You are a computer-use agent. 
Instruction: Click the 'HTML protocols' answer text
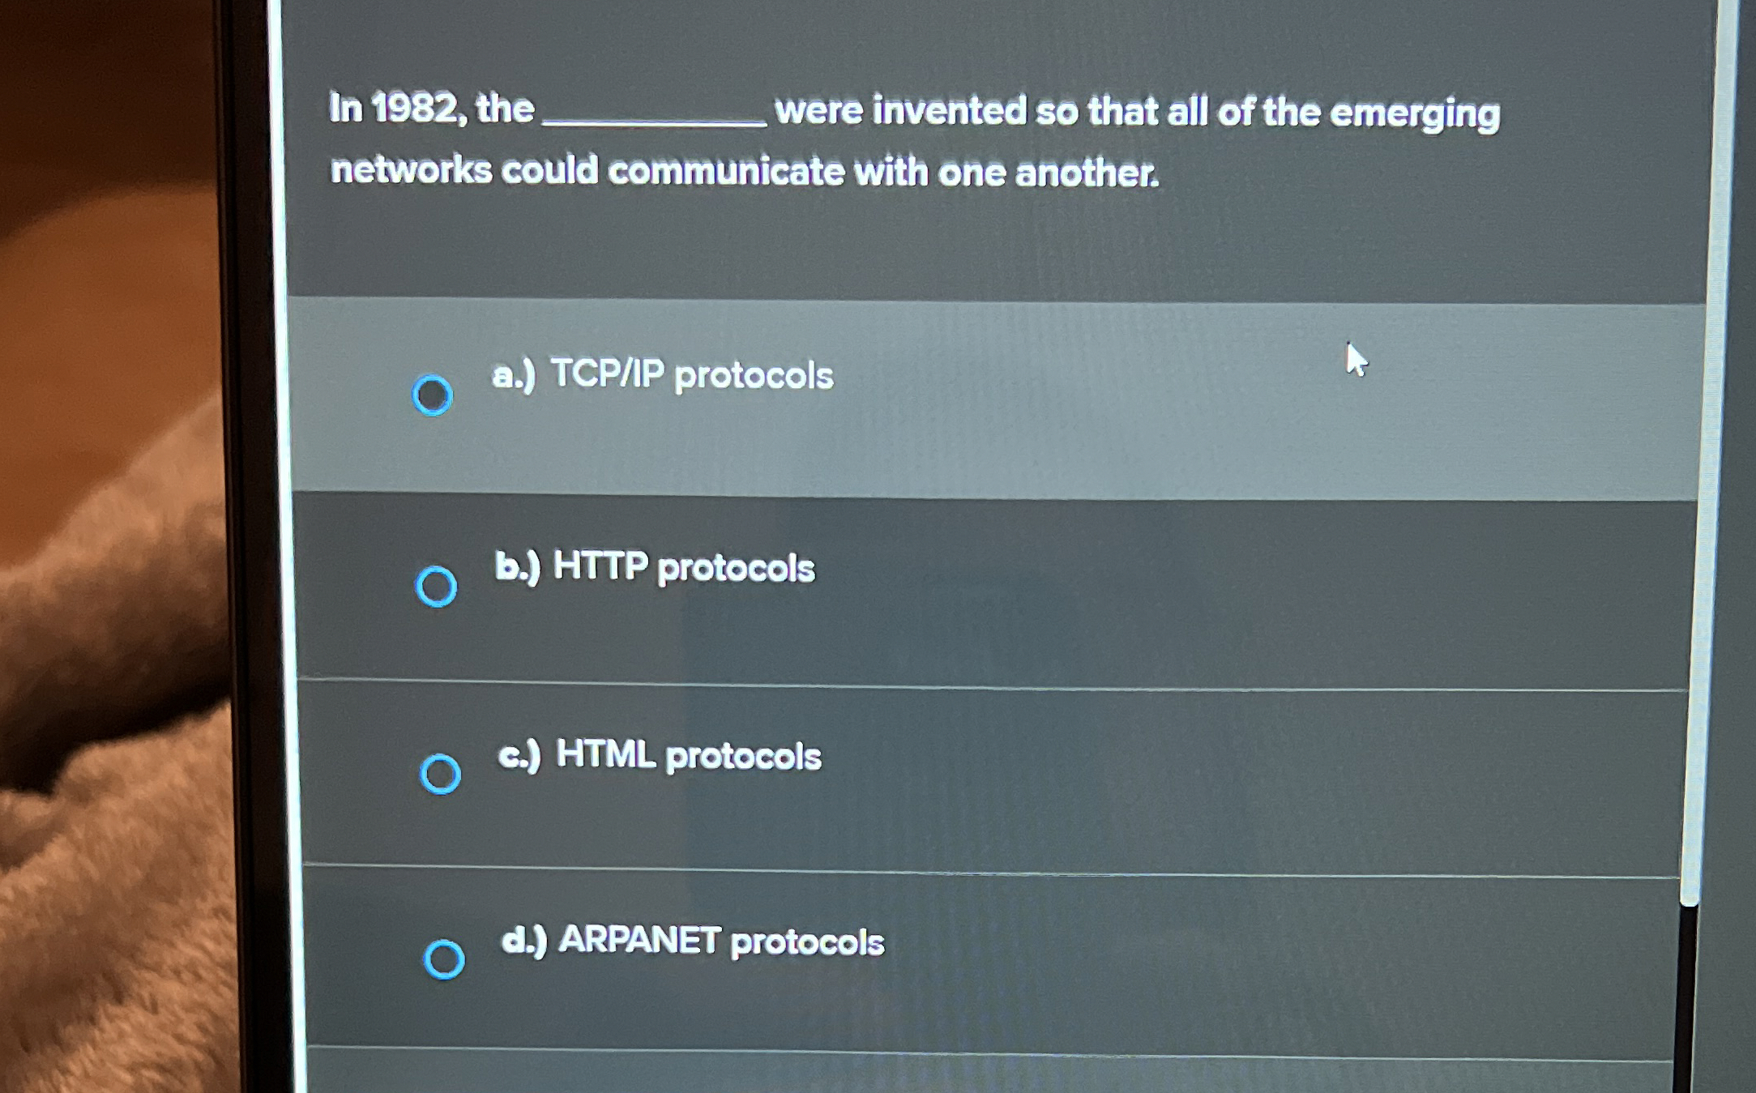coord(689,755)
